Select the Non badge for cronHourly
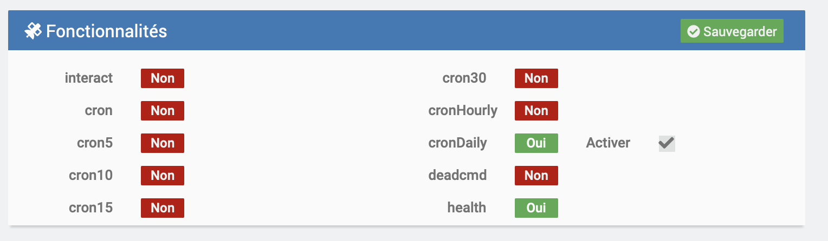This screenshot has height=241, width=828. (x=536, y=111)
